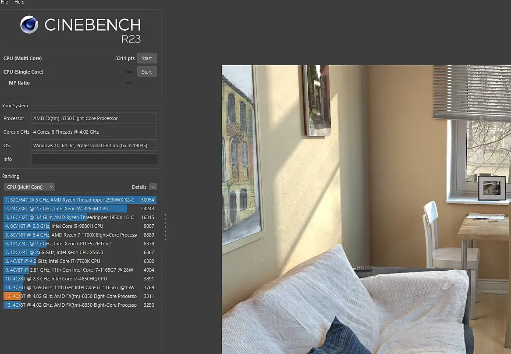Select the Ryzen 7 1700X ranking entry

point(80,235)
